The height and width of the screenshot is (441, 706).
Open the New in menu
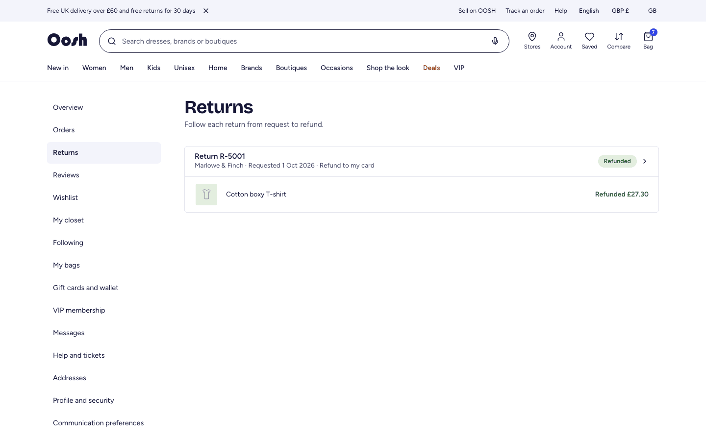point(58,68)
